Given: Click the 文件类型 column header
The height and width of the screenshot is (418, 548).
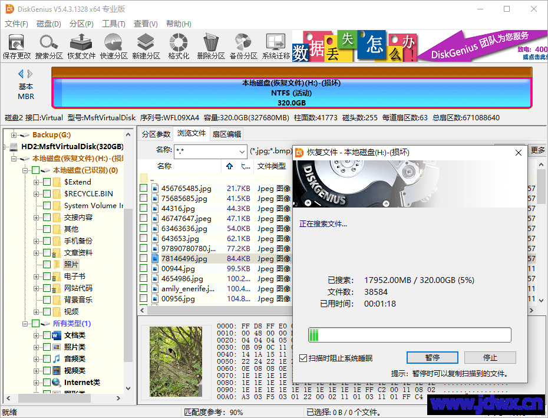Looking at the screenshot, I should coord(272,166).
